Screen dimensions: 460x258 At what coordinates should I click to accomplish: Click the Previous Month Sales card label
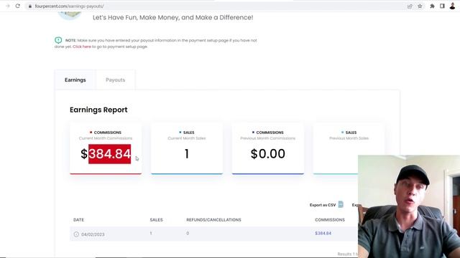[349, 138]
